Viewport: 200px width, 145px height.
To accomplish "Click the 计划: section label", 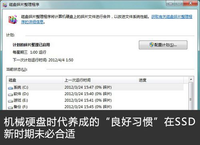I will (x=10, y=35).
